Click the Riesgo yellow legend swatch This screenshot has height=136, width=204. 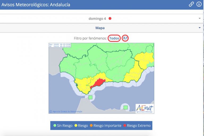pyautogui.click(x=76, y=126)
